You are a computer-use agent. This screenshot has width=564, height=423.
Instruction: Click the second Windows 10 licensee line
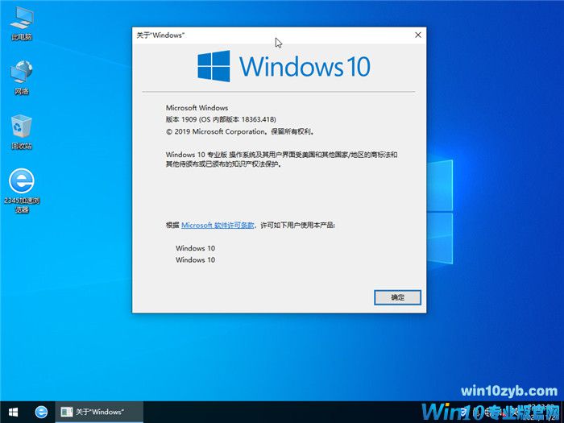[x=195, y=259]
